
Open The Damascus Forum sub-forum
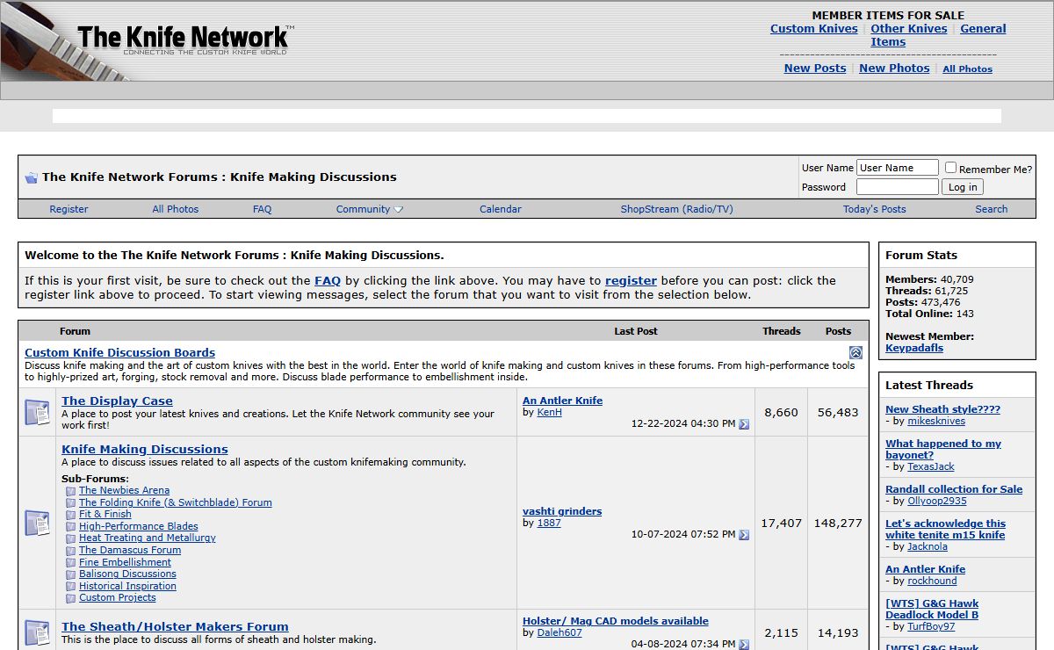click(130, 551)
